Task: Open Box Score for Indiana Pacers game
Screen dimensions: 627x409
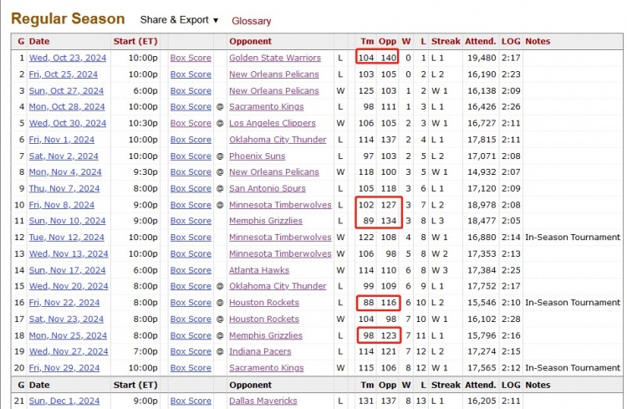Action: pyautogui.click(x=191, y=352)
